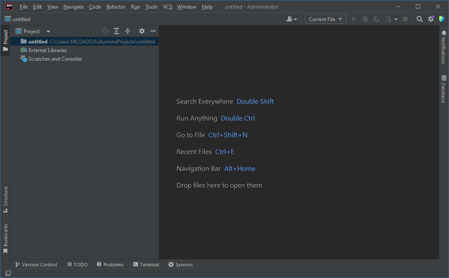Viewport: 449px width, 278px height.
Task: Click the Double Ctrl shortcut text
Action: (x=238, y=118)
